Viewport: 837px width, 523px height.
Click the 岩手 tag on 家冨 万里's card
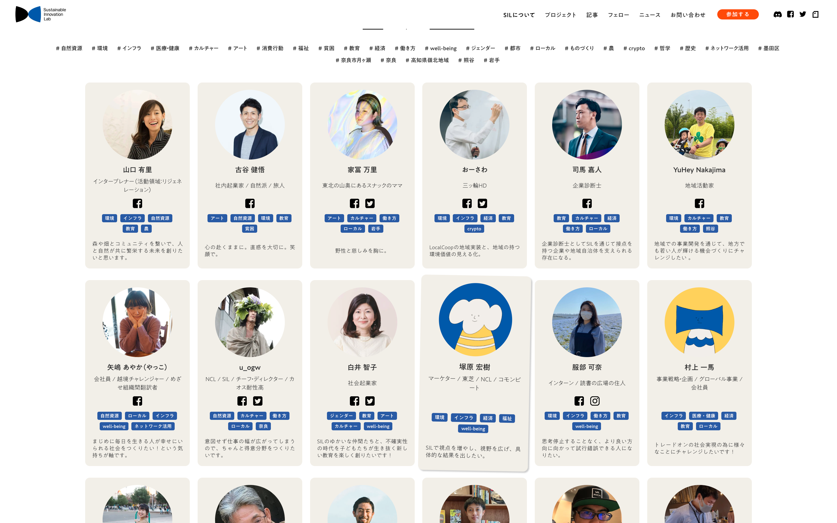tap(375, 229)
